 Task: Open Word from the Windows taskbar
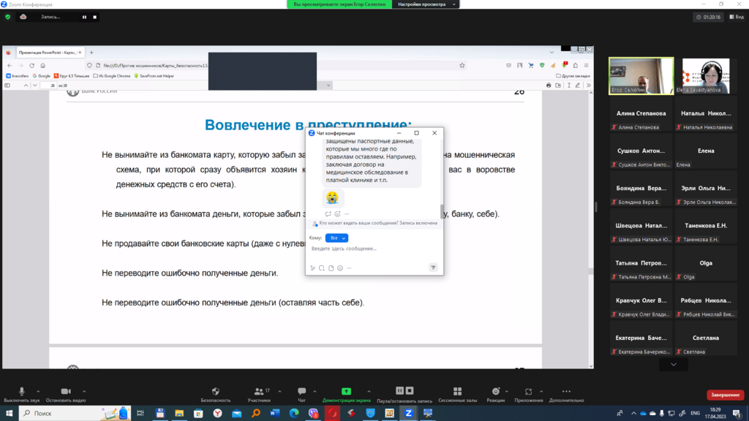[275, 414]
